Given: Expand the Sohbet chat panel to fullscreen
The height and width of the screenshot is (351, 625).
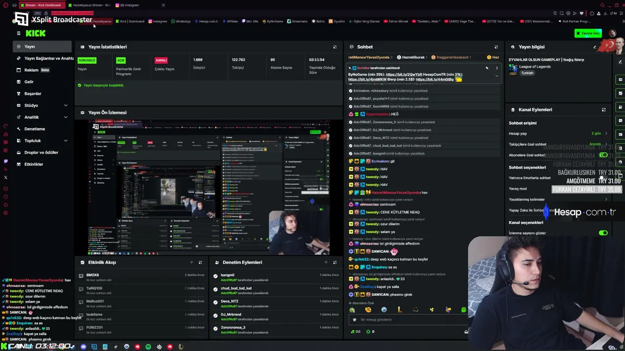Looking at the screenshot, I should coord(496,47).
